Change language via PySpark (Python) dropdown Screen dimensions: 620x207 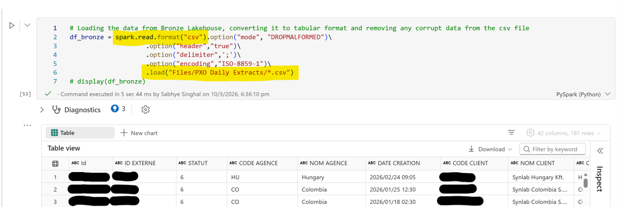tap(583, 94)
